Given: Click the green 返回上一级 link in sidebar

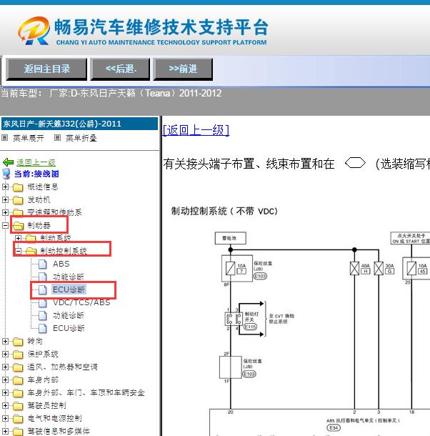Looking at the screenshot, I should click(36, 162).
